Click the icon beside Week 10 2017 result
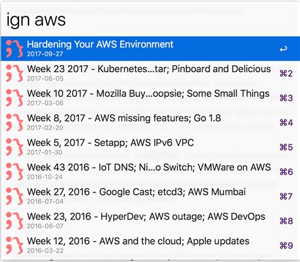Image resolution: width=300 pixels, height=262 pixels. (15, 98)
